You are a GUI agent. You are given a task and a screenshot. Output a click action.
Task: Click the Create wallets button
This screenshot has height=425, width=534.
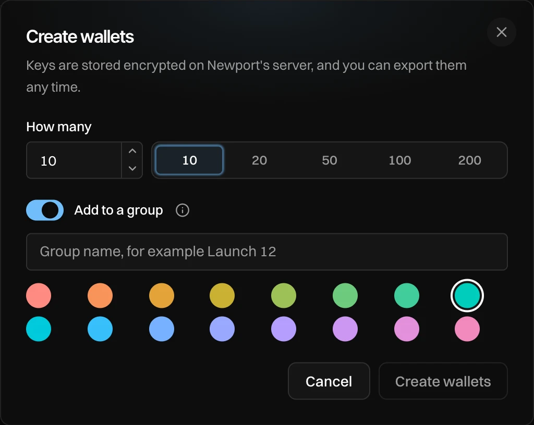443,381
